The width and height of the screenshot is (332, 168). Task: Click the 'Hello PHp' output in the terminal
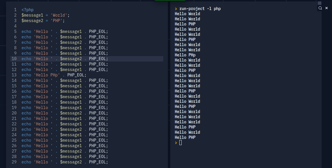click(185, 55)
